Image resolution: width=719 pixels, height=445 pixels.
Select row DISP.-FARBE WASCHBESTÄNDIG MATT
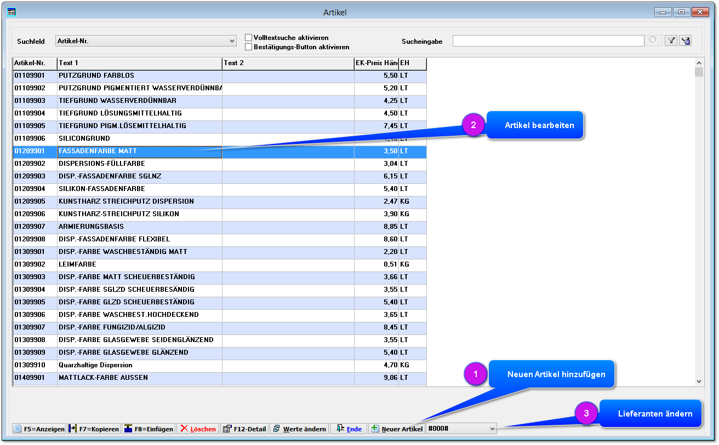(220, 252)
